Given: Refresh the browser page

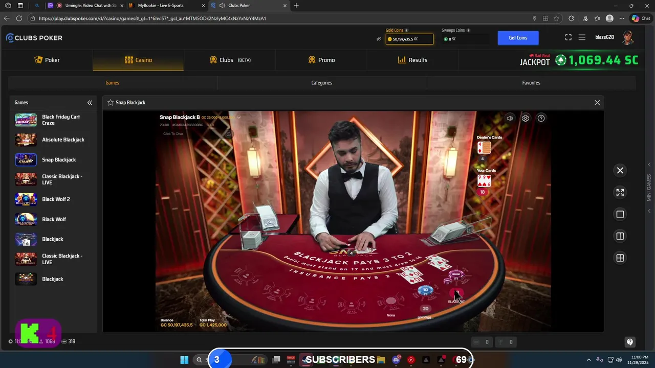Looking at the screenshot, I should (19, 18).
